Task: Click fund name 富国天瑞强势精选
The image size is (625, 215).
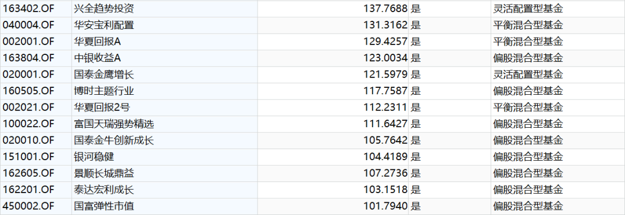Action: (x=114, y=124)
